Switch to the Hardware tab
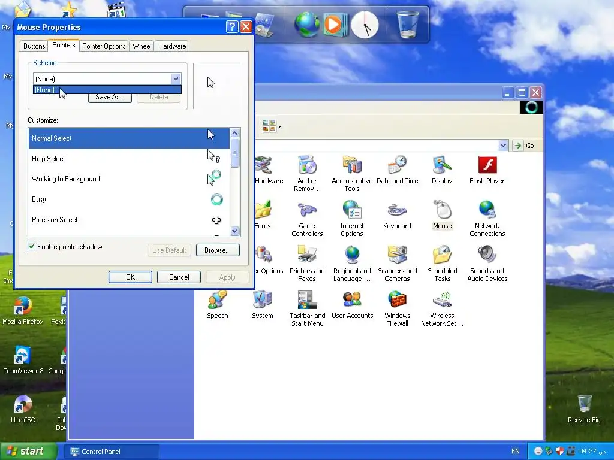 click(x=172, y=46)
